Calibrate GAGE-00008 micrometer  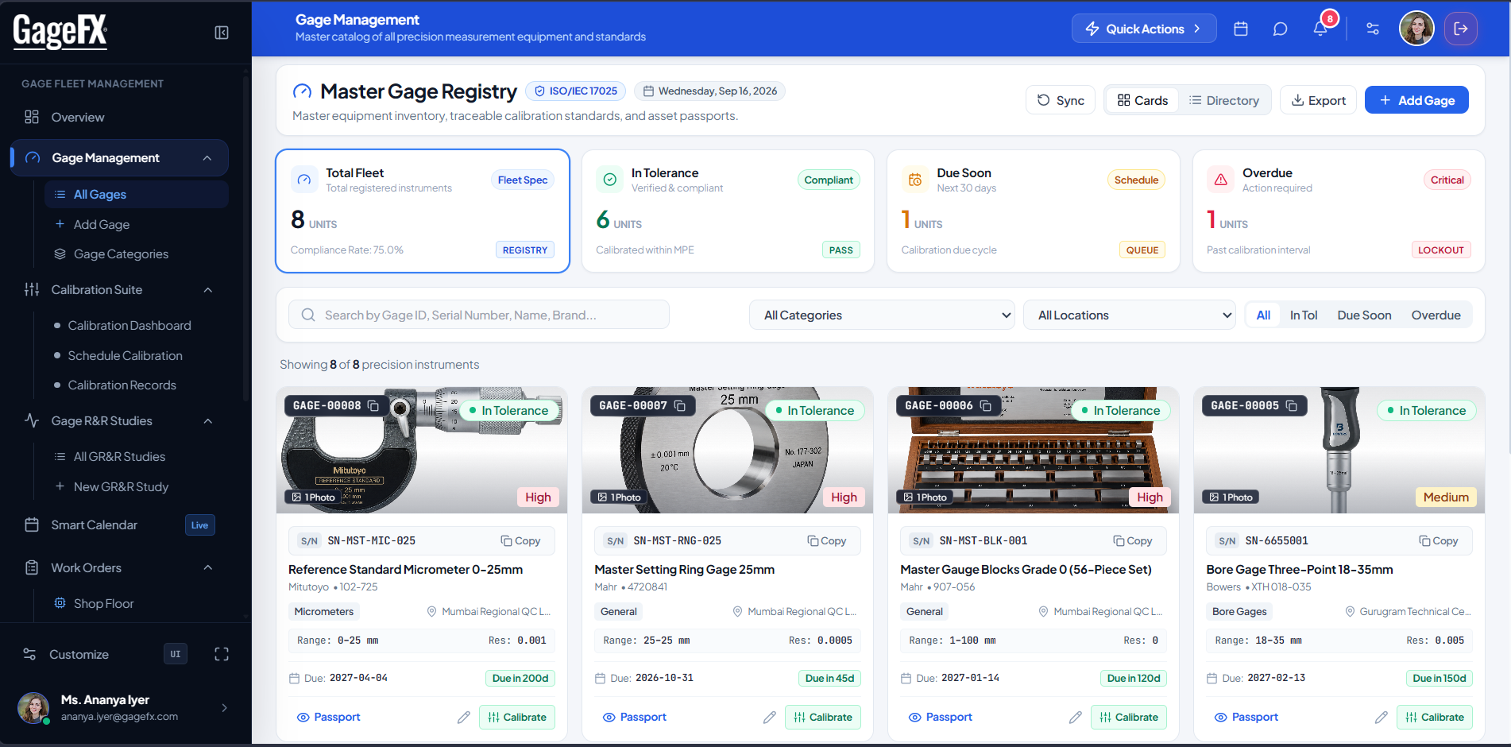517,717
